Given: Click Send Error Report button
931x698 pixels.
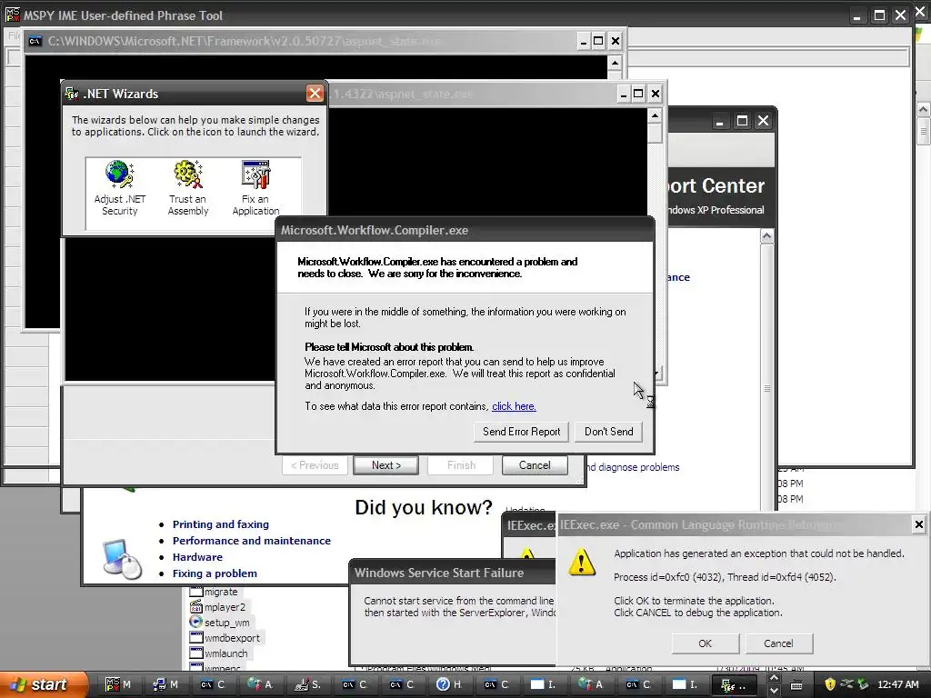Looking at the screenshot, I should 521,432.
